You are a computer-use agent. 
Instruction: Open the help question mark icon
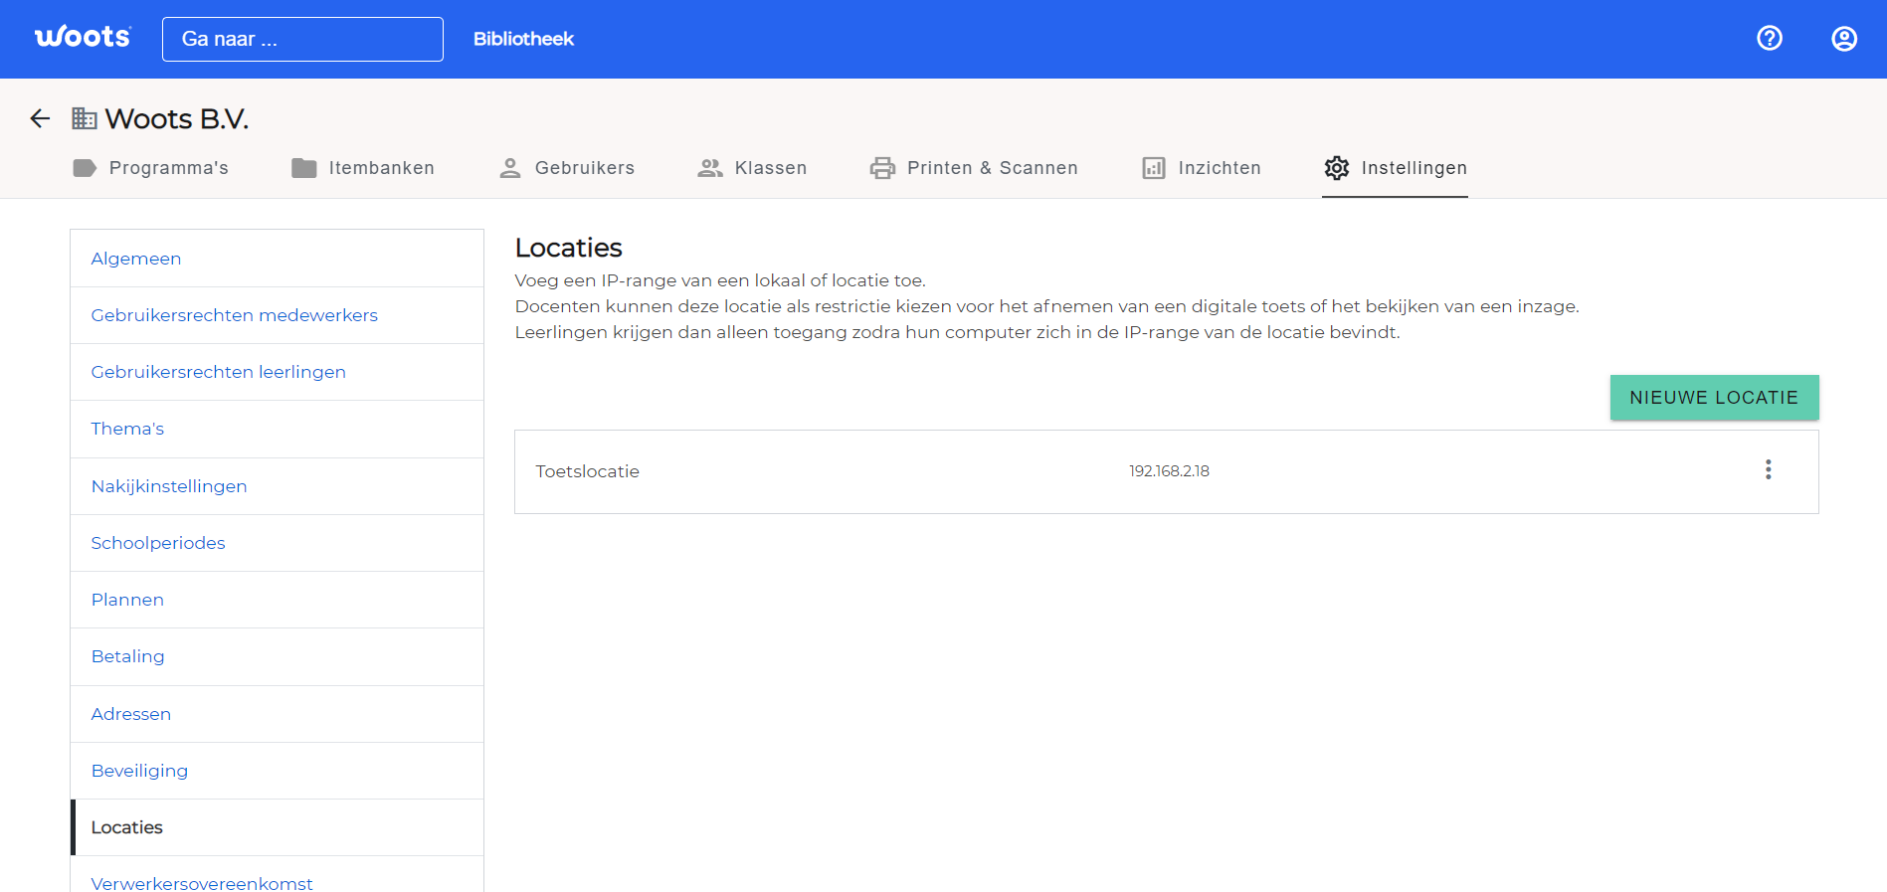coord(1770,38)
